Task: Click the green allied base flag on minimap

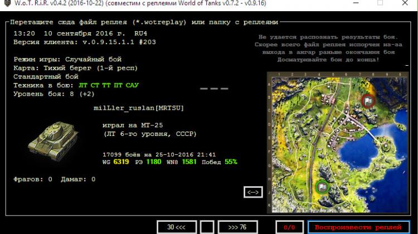Action: click(322, 187)
